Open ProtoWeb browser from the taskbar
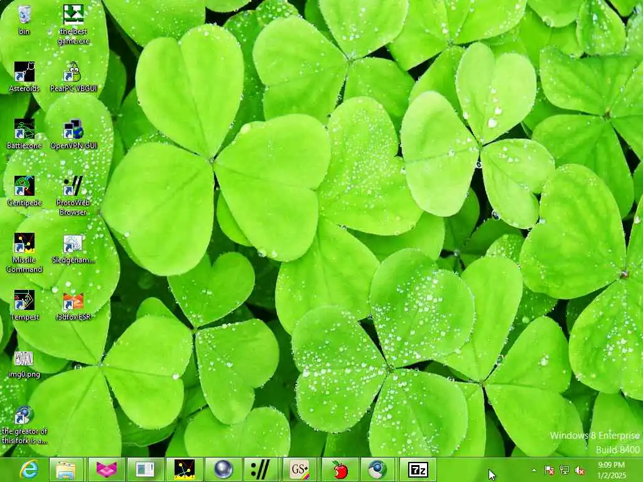The height and width of the screenshot is (482, 643). click(x=261, y=469)
